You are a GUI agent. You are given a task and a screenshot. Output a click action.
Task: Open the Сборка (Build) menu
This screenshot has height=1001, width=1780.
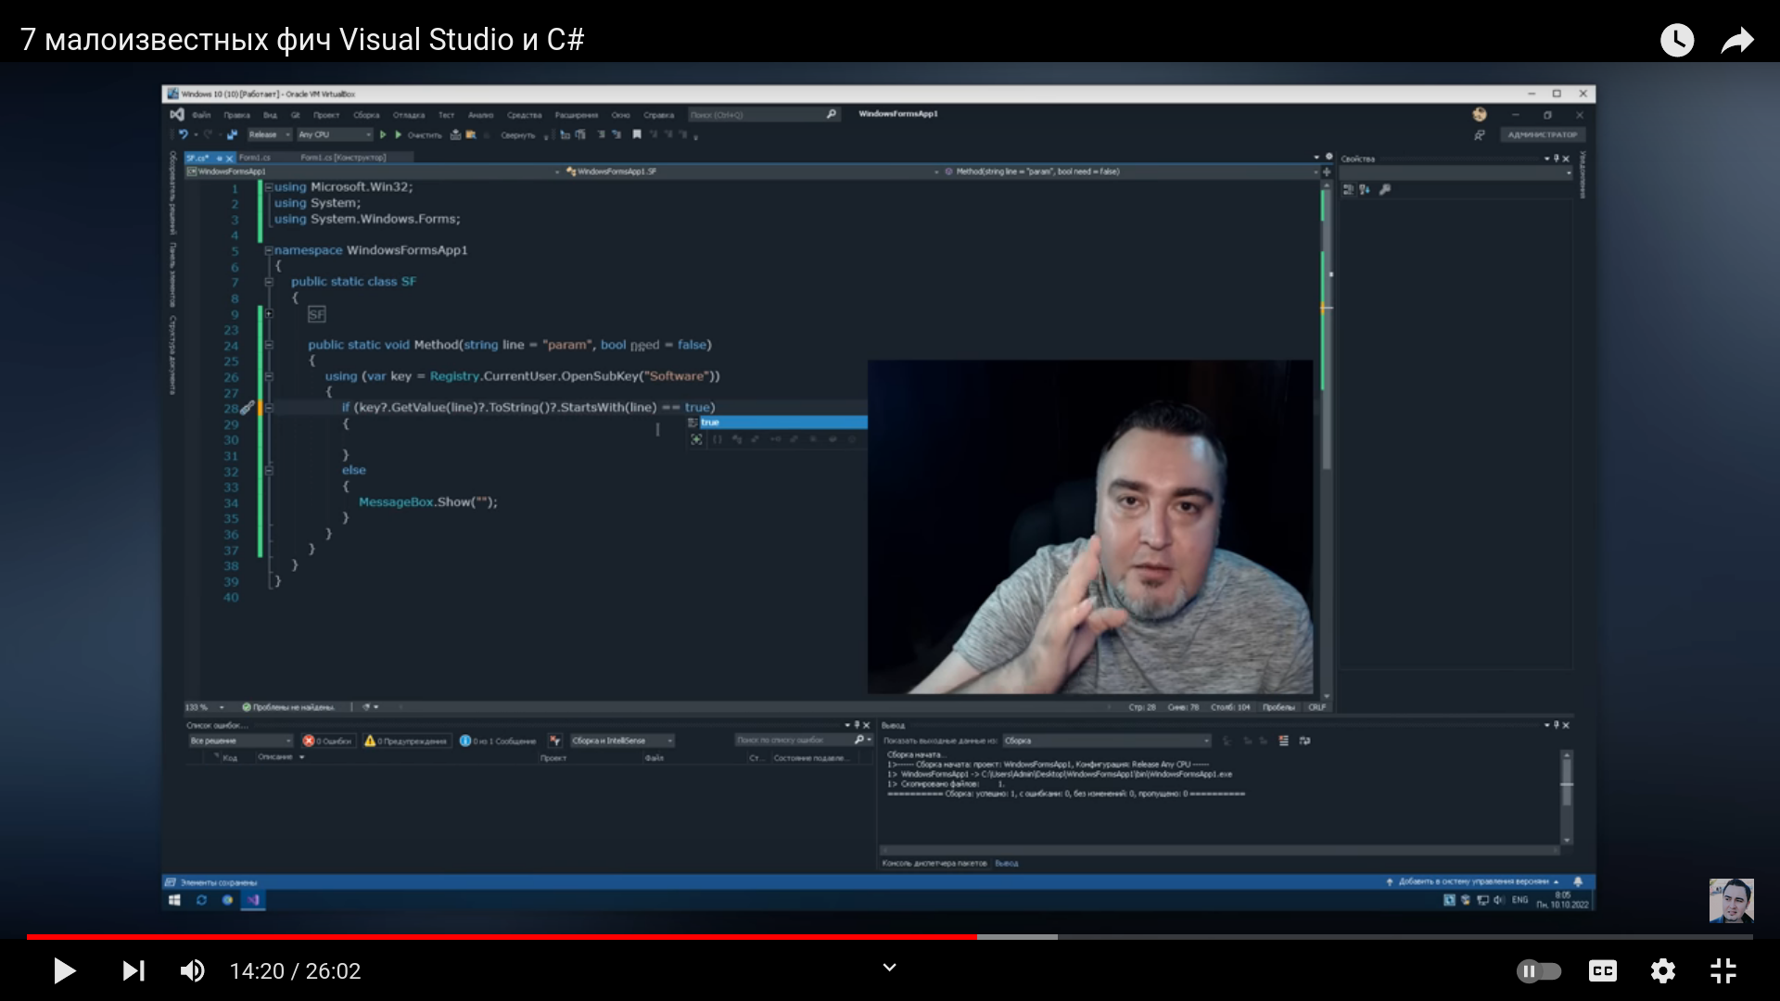pyautogui.click(x=366, y=115)
